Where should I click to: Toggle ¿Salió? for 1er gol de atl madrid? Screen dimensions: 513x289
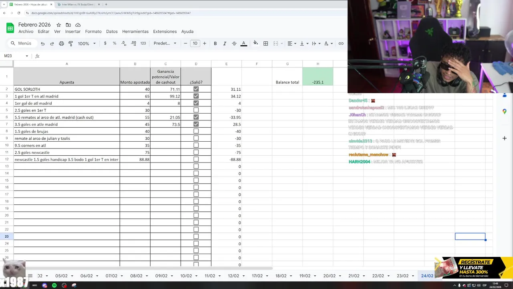(196, 103)
